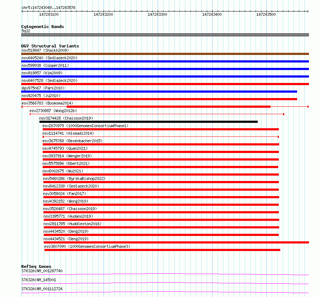Select the red bar under esv3607090
Screen dimensions: 319x297
pyautogui.click(x=162, y=250)
